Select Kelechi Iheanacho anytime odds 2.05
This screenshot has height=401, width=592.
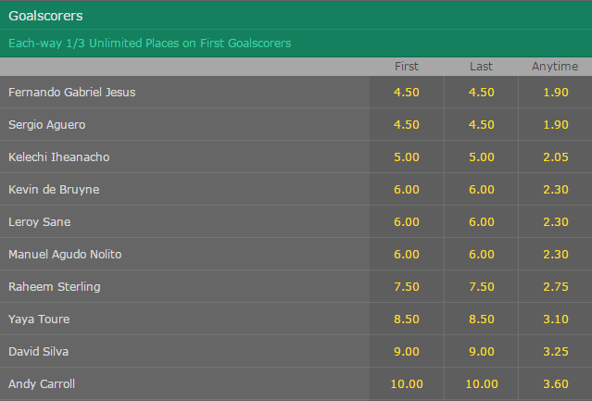tap(555, 157)
